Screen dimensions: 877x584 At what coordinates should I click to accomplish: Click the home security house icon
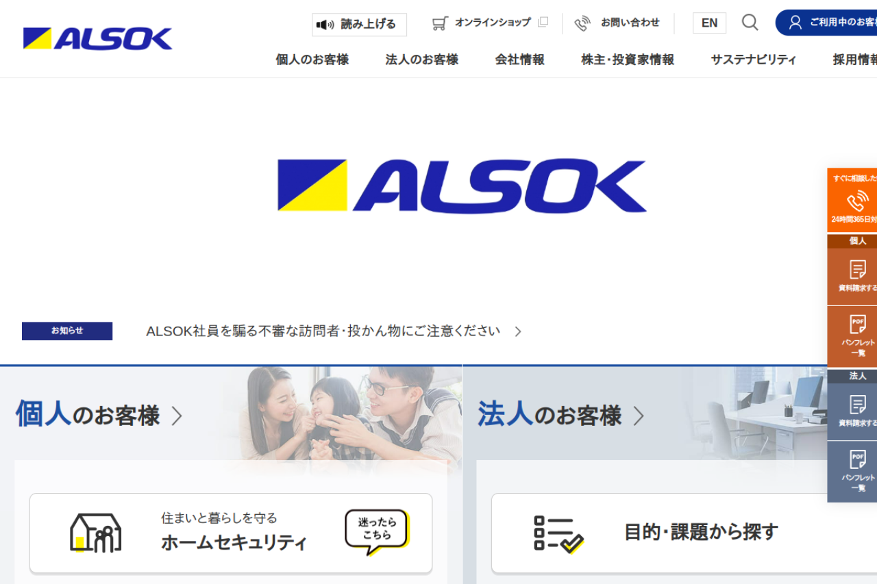coord(95,533)
